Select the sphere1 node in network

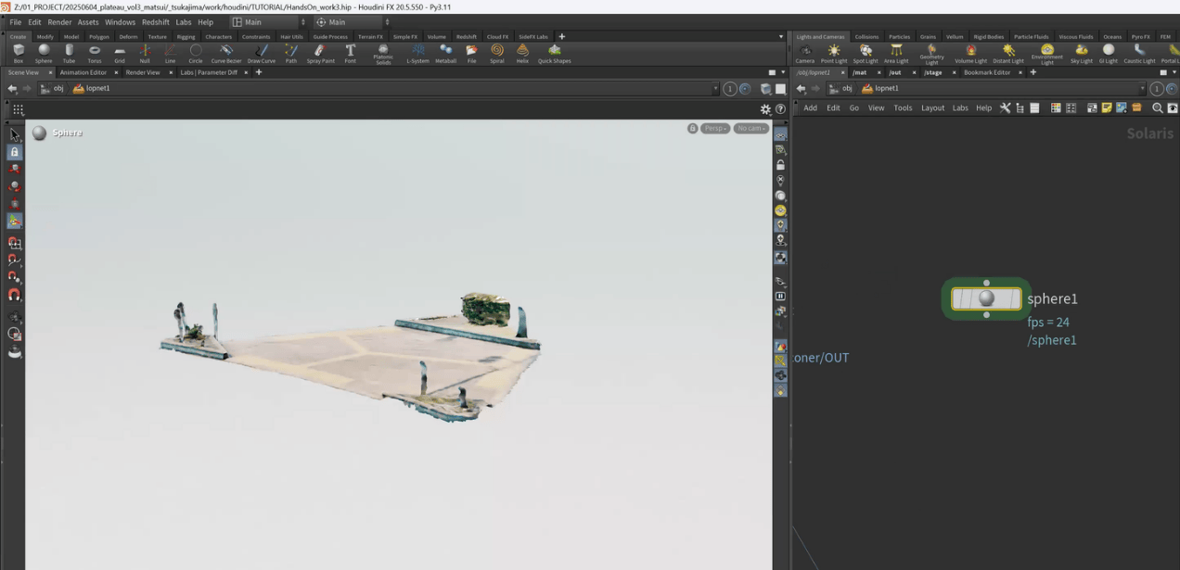tap(986, 298)
